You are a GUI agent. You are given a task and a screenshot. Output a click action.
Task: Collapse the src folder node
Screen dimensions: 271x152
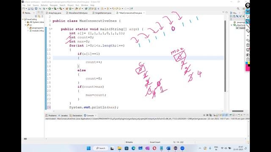(25, 25)
